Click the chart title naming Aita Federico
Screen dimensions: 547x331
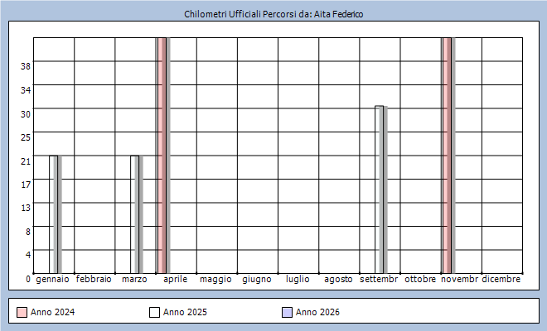(x=273, y=14)
